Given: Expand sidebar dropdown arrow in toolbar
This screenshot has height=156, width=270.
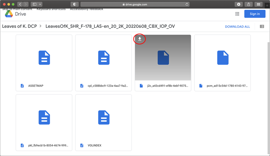Looking at the screenshot, I should coord(40,4).
